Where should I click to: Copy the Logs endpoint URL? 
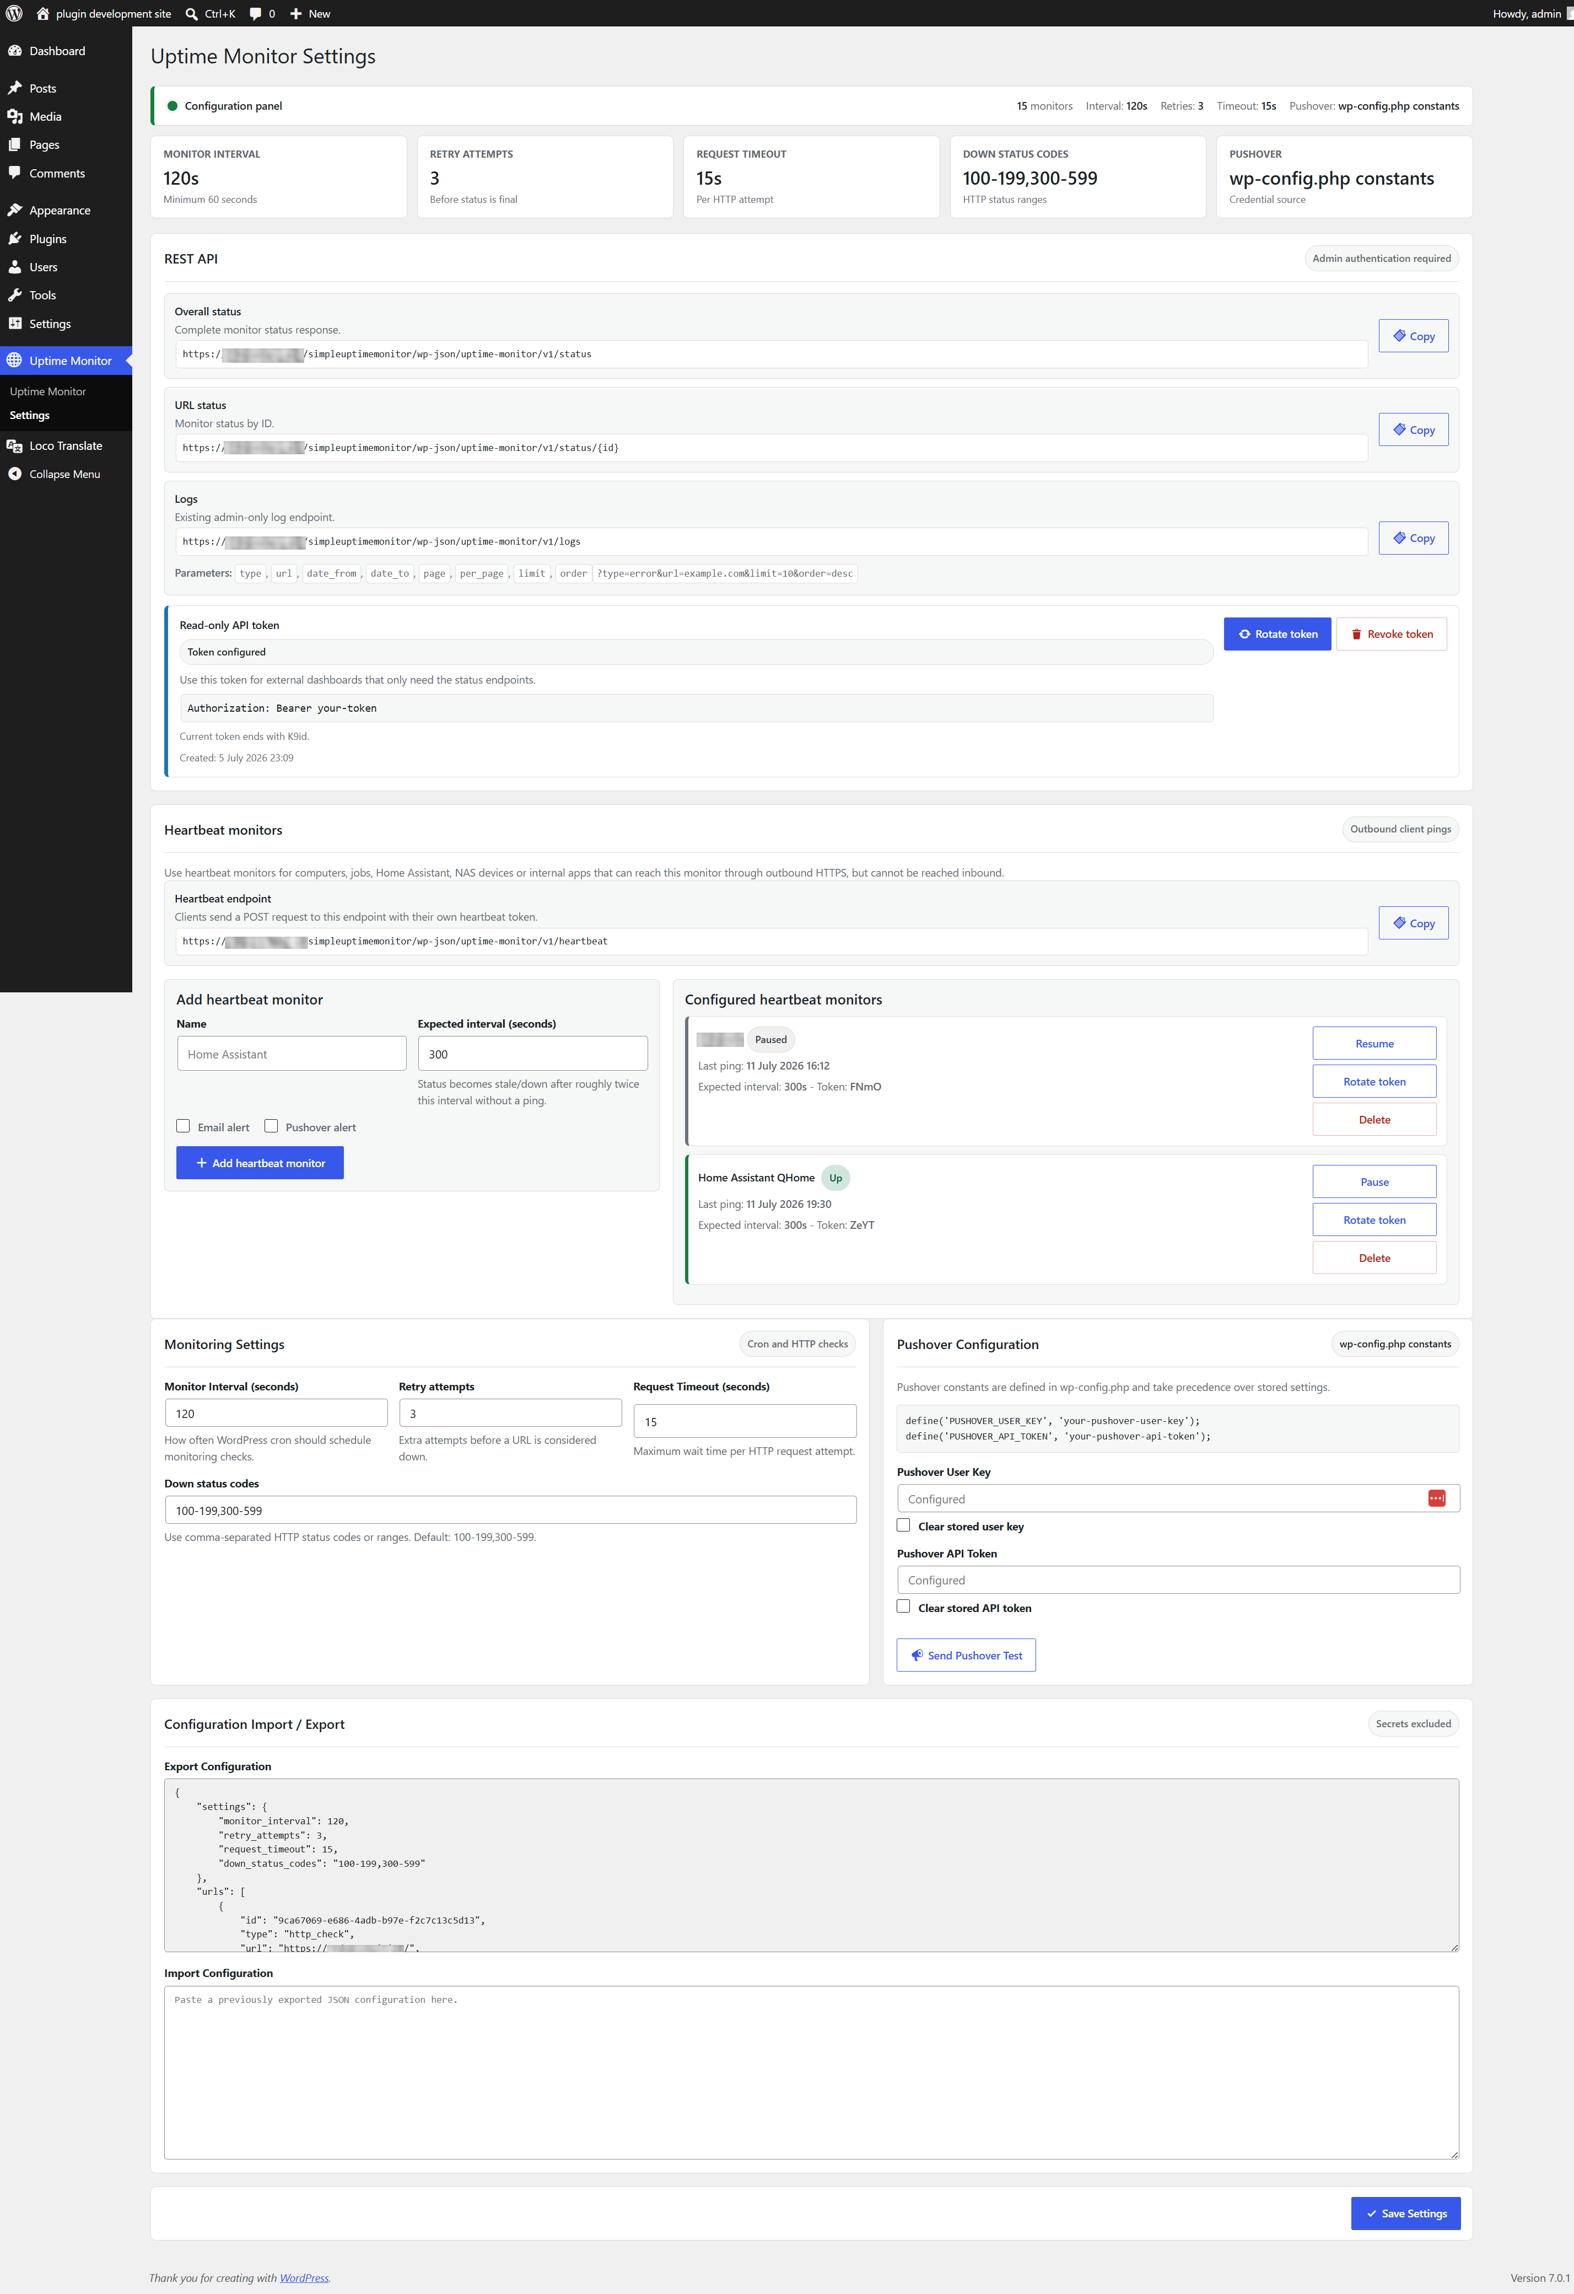[1413, 538]
